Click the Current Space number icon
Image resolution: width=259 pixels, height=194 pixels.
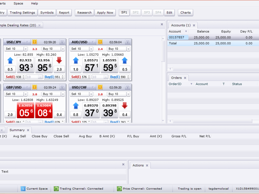tap(23, 189)
